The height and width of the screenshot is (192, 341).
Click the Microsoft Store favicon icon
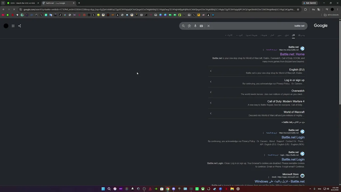(302, 176)
